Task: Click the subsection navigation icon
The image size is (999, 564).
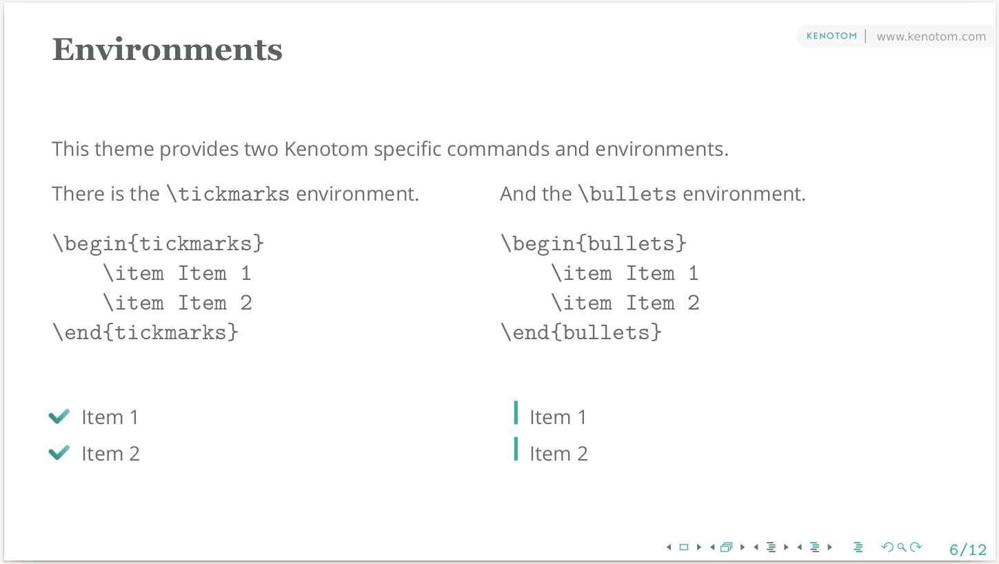Action: [x=771, y=547]
